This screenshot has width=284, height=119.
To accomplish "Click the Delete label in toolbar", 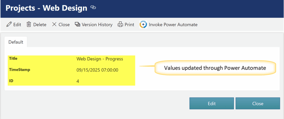I will (40, 25).
